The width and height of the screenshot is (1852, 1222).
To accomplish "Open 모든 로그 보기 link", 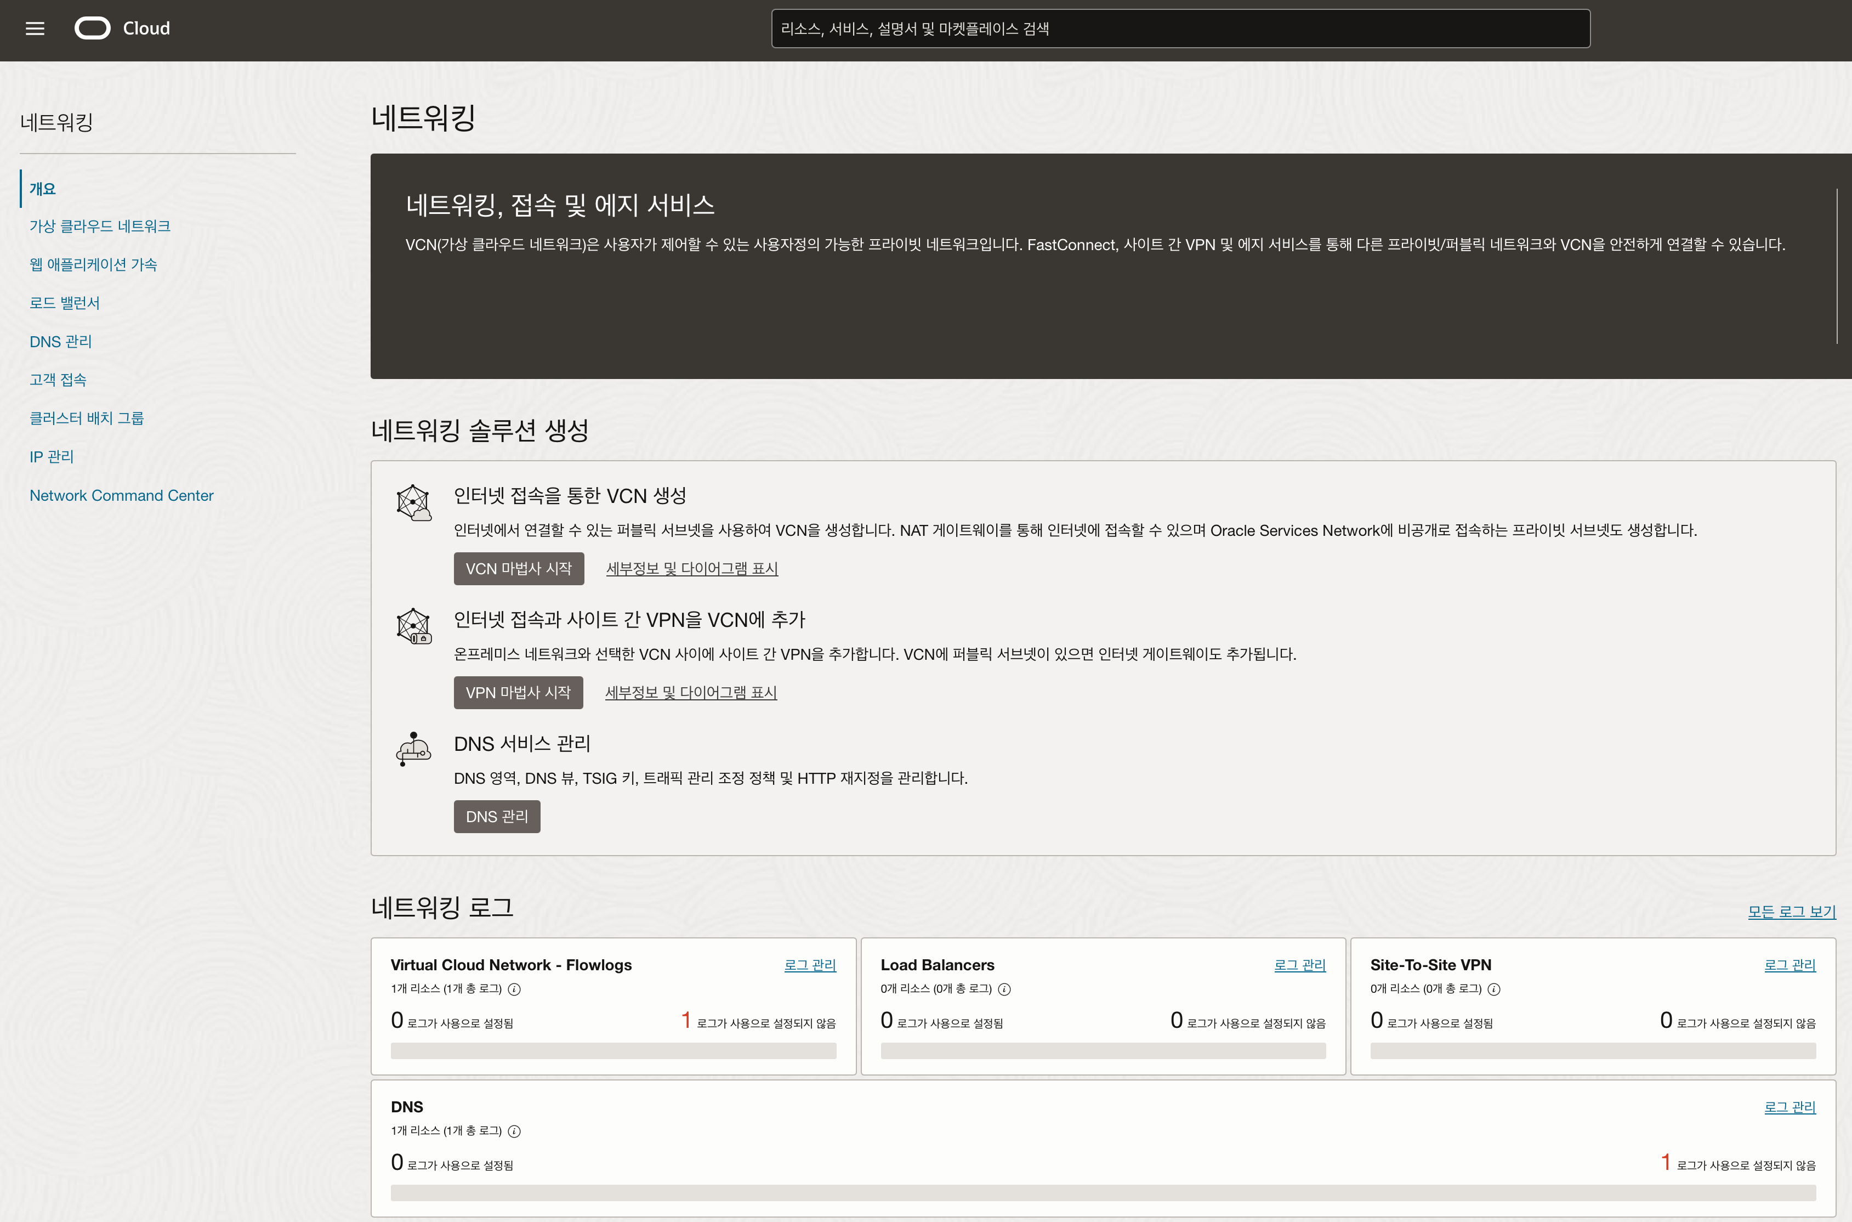I will 1791,911.
